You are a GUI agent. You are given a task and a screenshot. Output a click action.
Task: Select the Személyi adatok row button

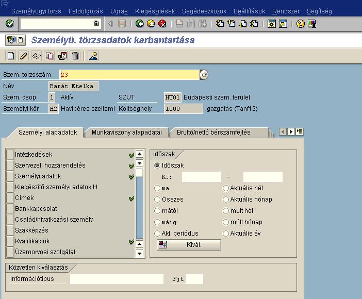[x=10, y=176]
